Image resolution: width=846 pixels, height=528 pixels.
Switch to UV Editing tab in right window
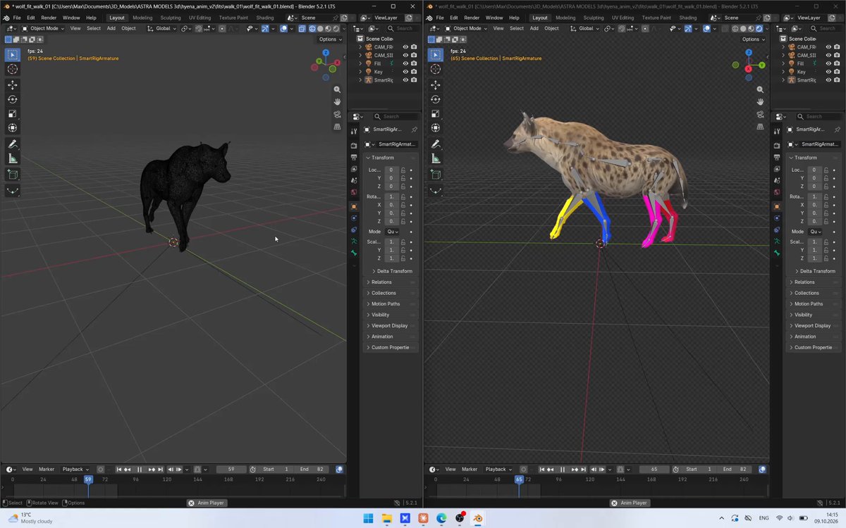point(623,18)
